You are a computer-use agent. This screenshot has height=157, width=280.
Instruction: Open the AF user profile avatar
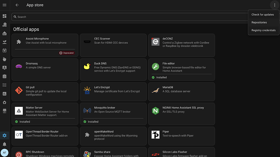click(4, 153)
